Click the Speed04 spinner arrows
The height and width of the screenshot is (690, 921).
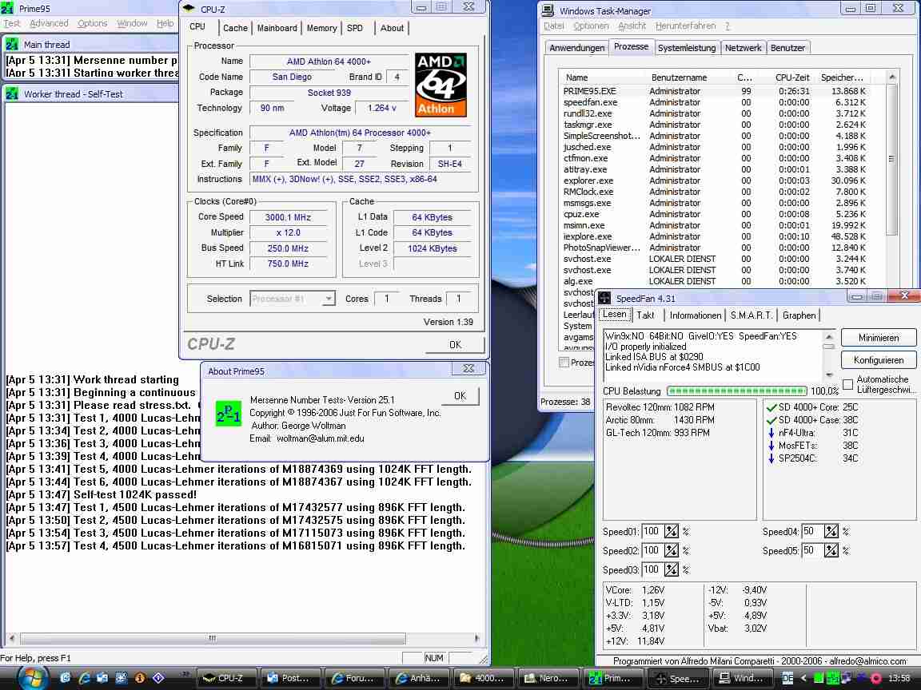(x=831, y=532)
